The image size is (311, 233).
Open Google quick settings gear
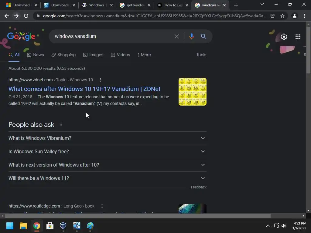point(284,37)
